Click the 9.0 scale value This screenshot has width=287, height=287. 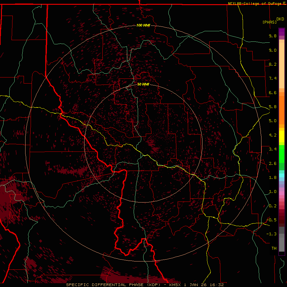pos(273,50)
